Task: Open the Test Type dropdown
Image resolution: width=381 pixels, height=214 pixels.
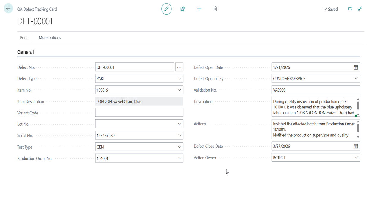Action: pyautogui.click(x=179, y=147)
